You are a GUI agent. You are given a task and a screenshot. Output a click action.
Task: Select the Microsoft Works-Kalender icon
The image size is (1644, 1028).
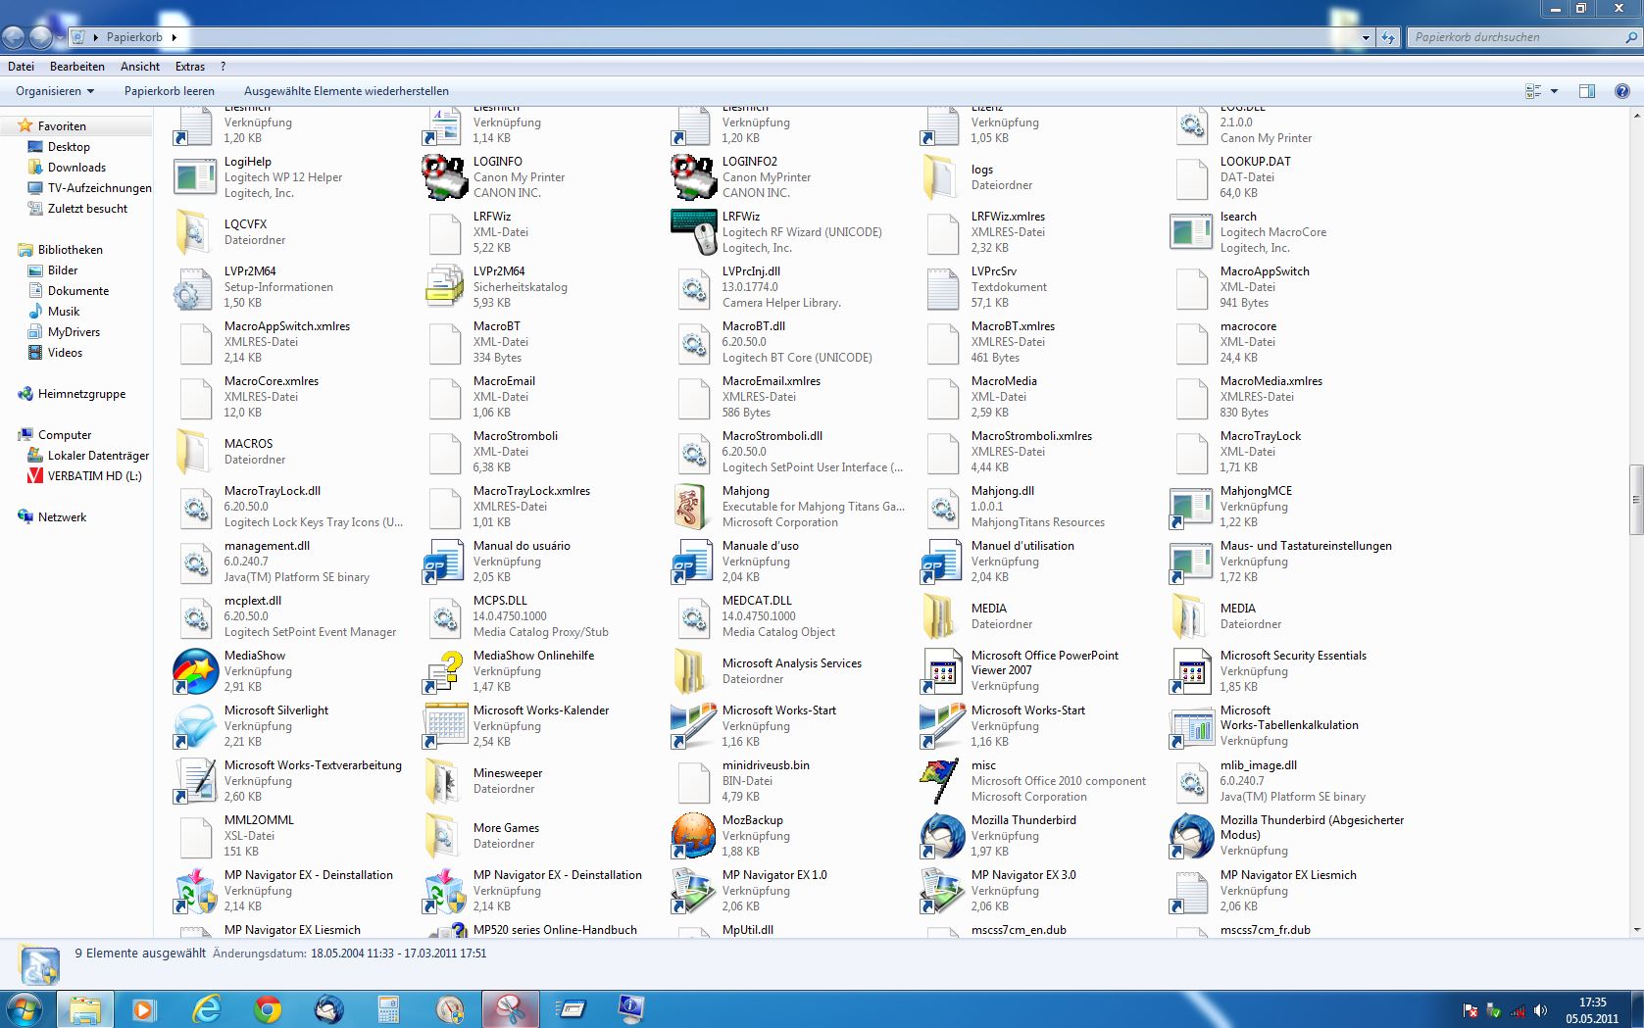[x=444, y=726]
